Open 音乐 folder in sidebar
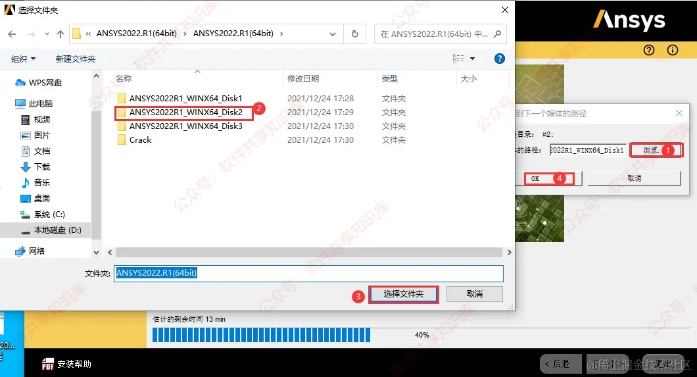 [x=36, y=183]
